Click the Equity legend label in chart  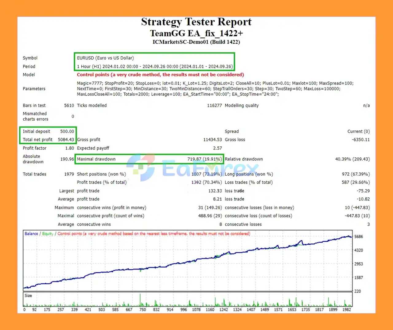(x=48, y=234)
